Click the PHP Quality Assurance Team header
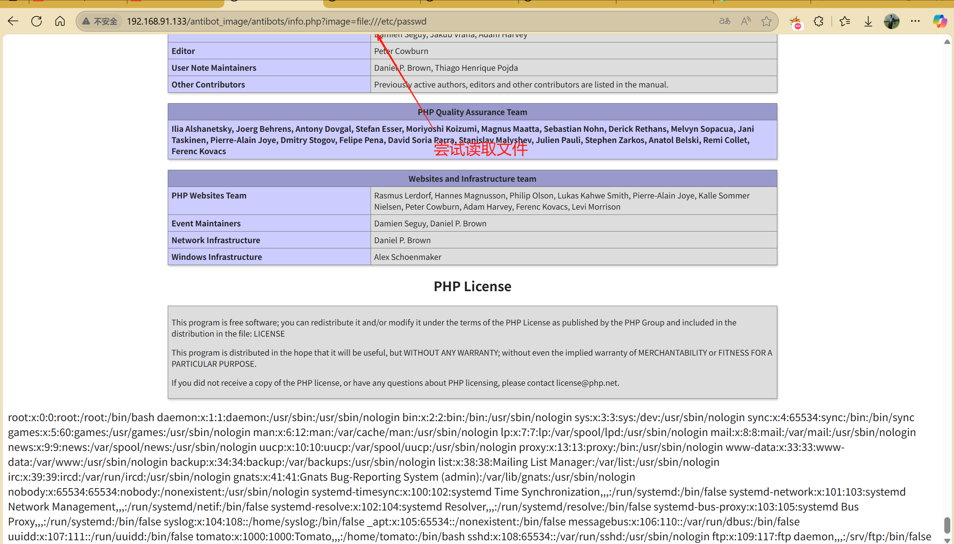 [472, 112]
